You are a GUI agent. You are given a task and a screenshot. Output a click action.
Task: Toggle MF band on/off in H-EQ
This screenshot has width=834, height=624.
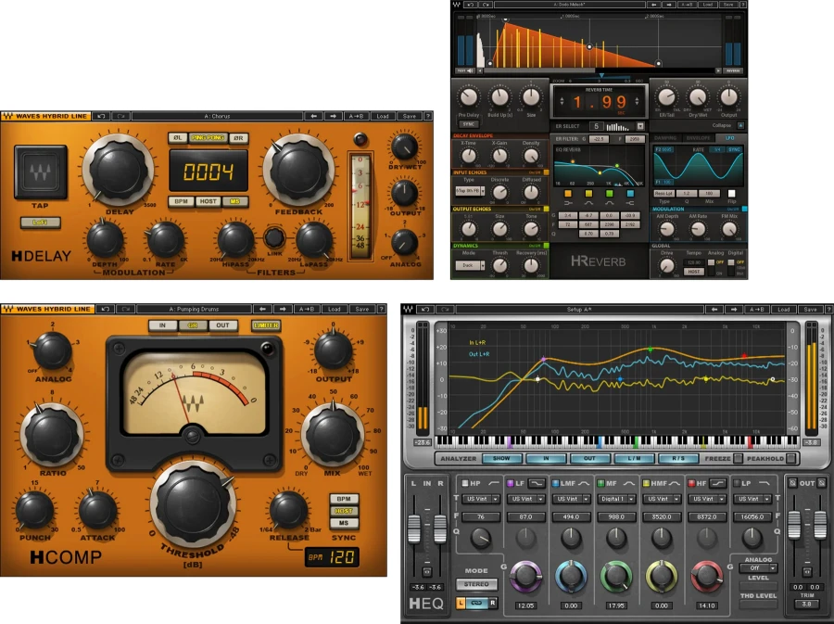tap(600, 484)
